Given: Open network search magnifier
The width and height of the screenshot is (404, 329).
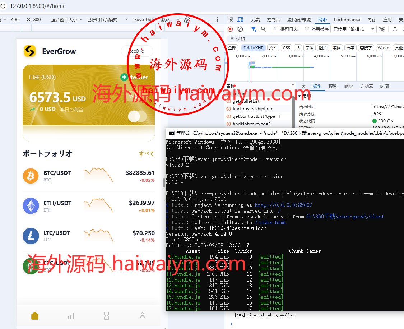Looking at the screenshot, I should pos(263,29).
